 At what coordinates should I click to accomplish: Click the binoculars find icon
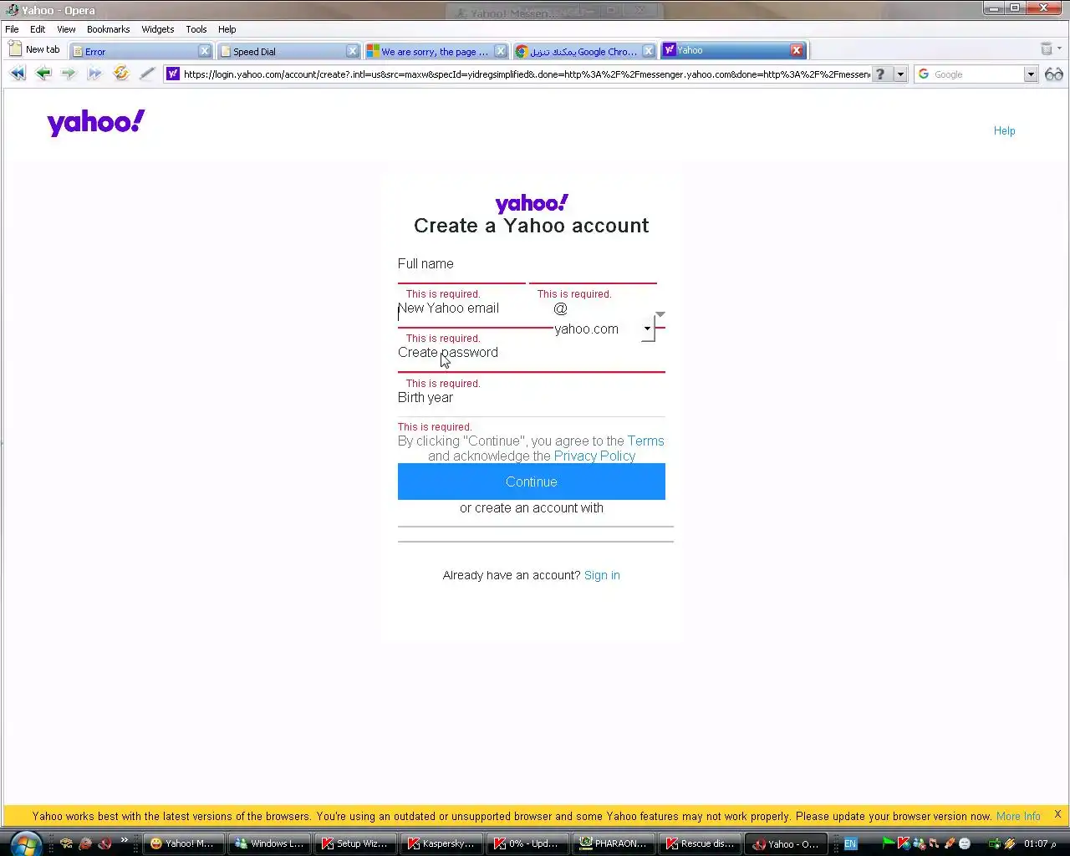pyautogui.click(x=1054, y=74)
